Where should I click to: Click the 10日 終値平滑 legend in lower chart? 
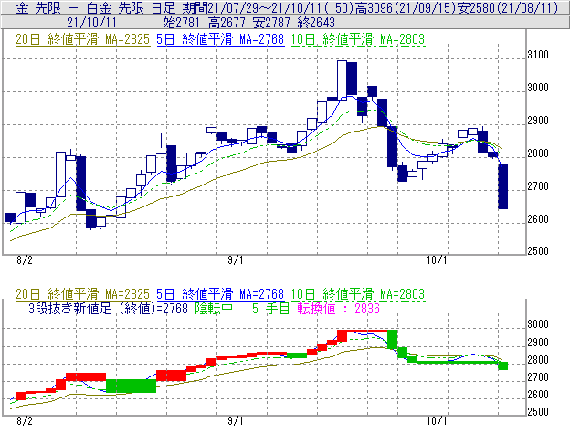[358, 293]
